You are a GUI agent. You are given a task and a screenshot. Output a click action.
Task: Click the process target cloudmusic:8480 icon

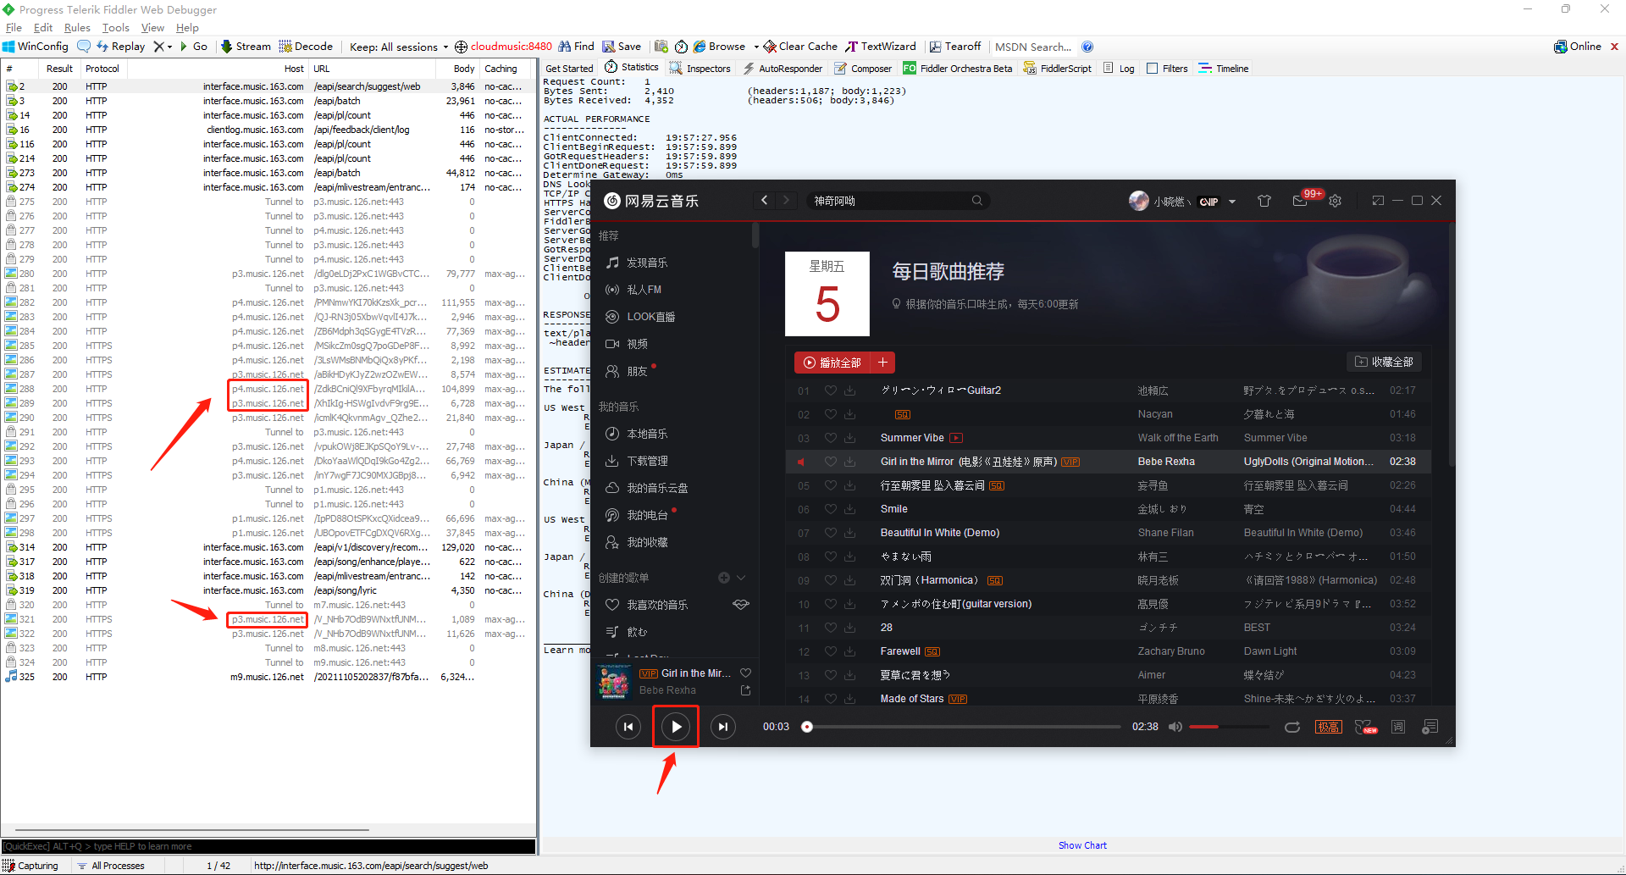(461, 47)
